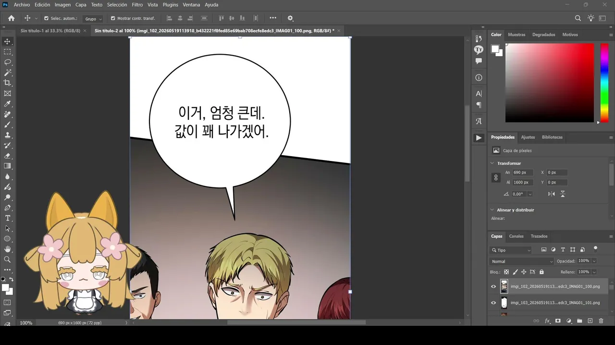Select the Lasso tool
This screenshot has height=345, width=615.
pos(7,62)
